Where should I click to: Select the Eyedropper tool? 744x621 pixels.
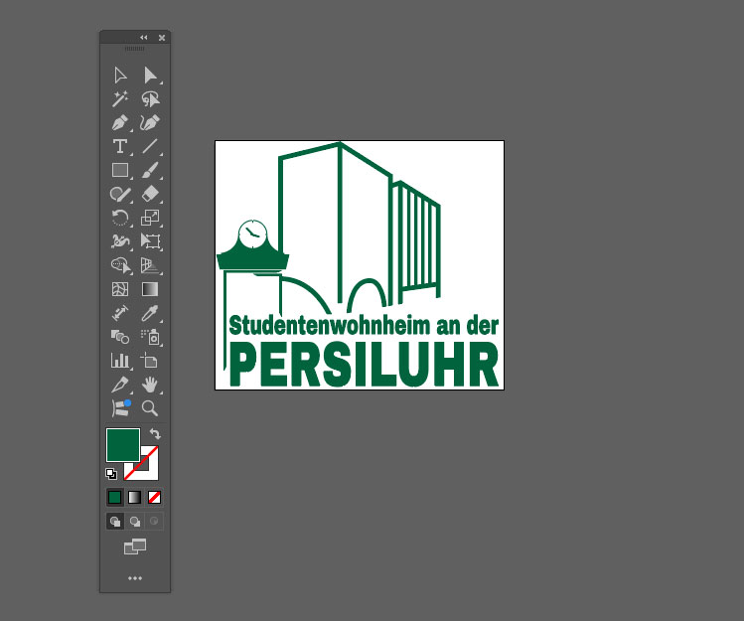coord(150,313)
